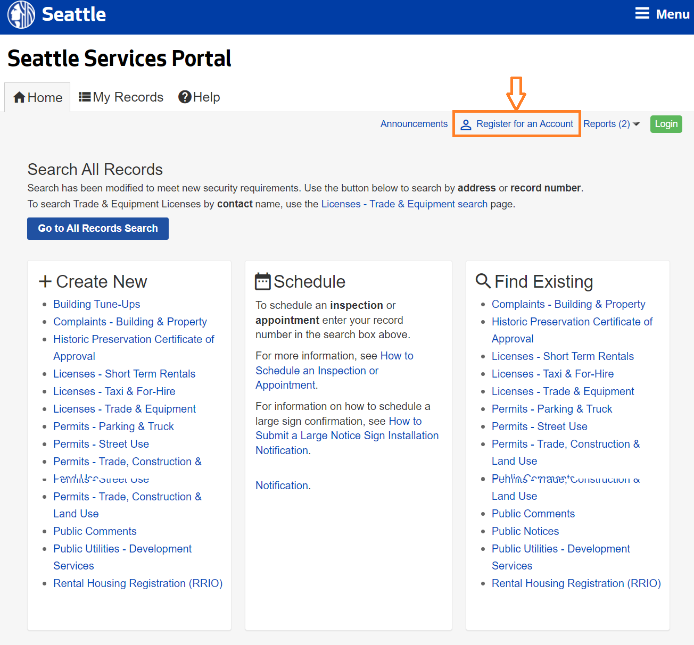Create new Rental Housing Registration (RRIO)
The width and height of the screenshot is (694, 645).
[x=138, y=583]
